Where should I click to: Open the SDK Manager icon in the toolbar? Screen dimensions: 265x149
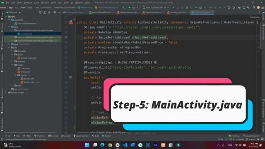coord(248,7)
